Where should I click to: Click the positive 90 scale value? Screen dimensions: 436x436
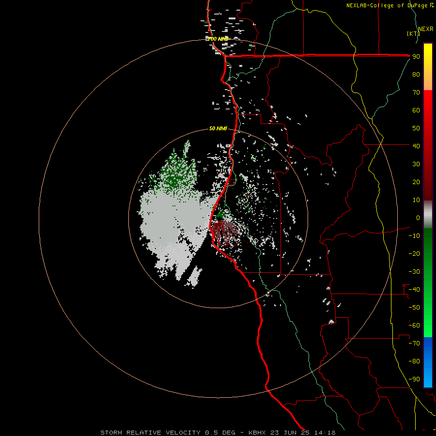(416, 57)
